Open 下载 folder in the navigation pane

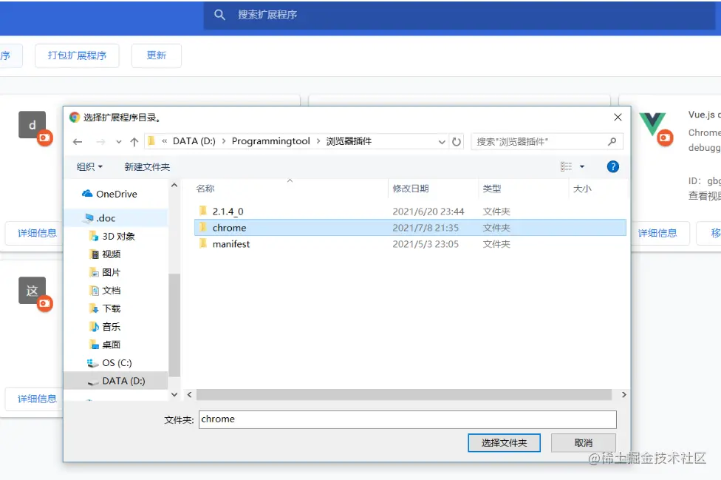point(111,308)
